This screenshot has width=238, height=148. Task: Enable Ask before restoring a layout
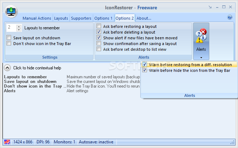pyautogui.click(x=99, y=26)
